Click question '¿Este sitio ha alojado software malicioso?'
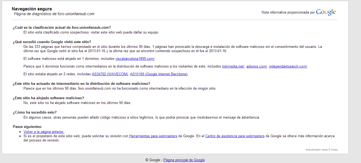The width and height of the screenshot is (361, 163). pos(49,98)
